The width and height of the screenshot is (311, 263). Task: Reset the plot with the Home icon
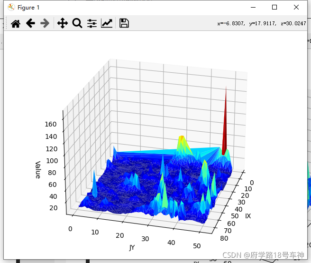(16, 23)
